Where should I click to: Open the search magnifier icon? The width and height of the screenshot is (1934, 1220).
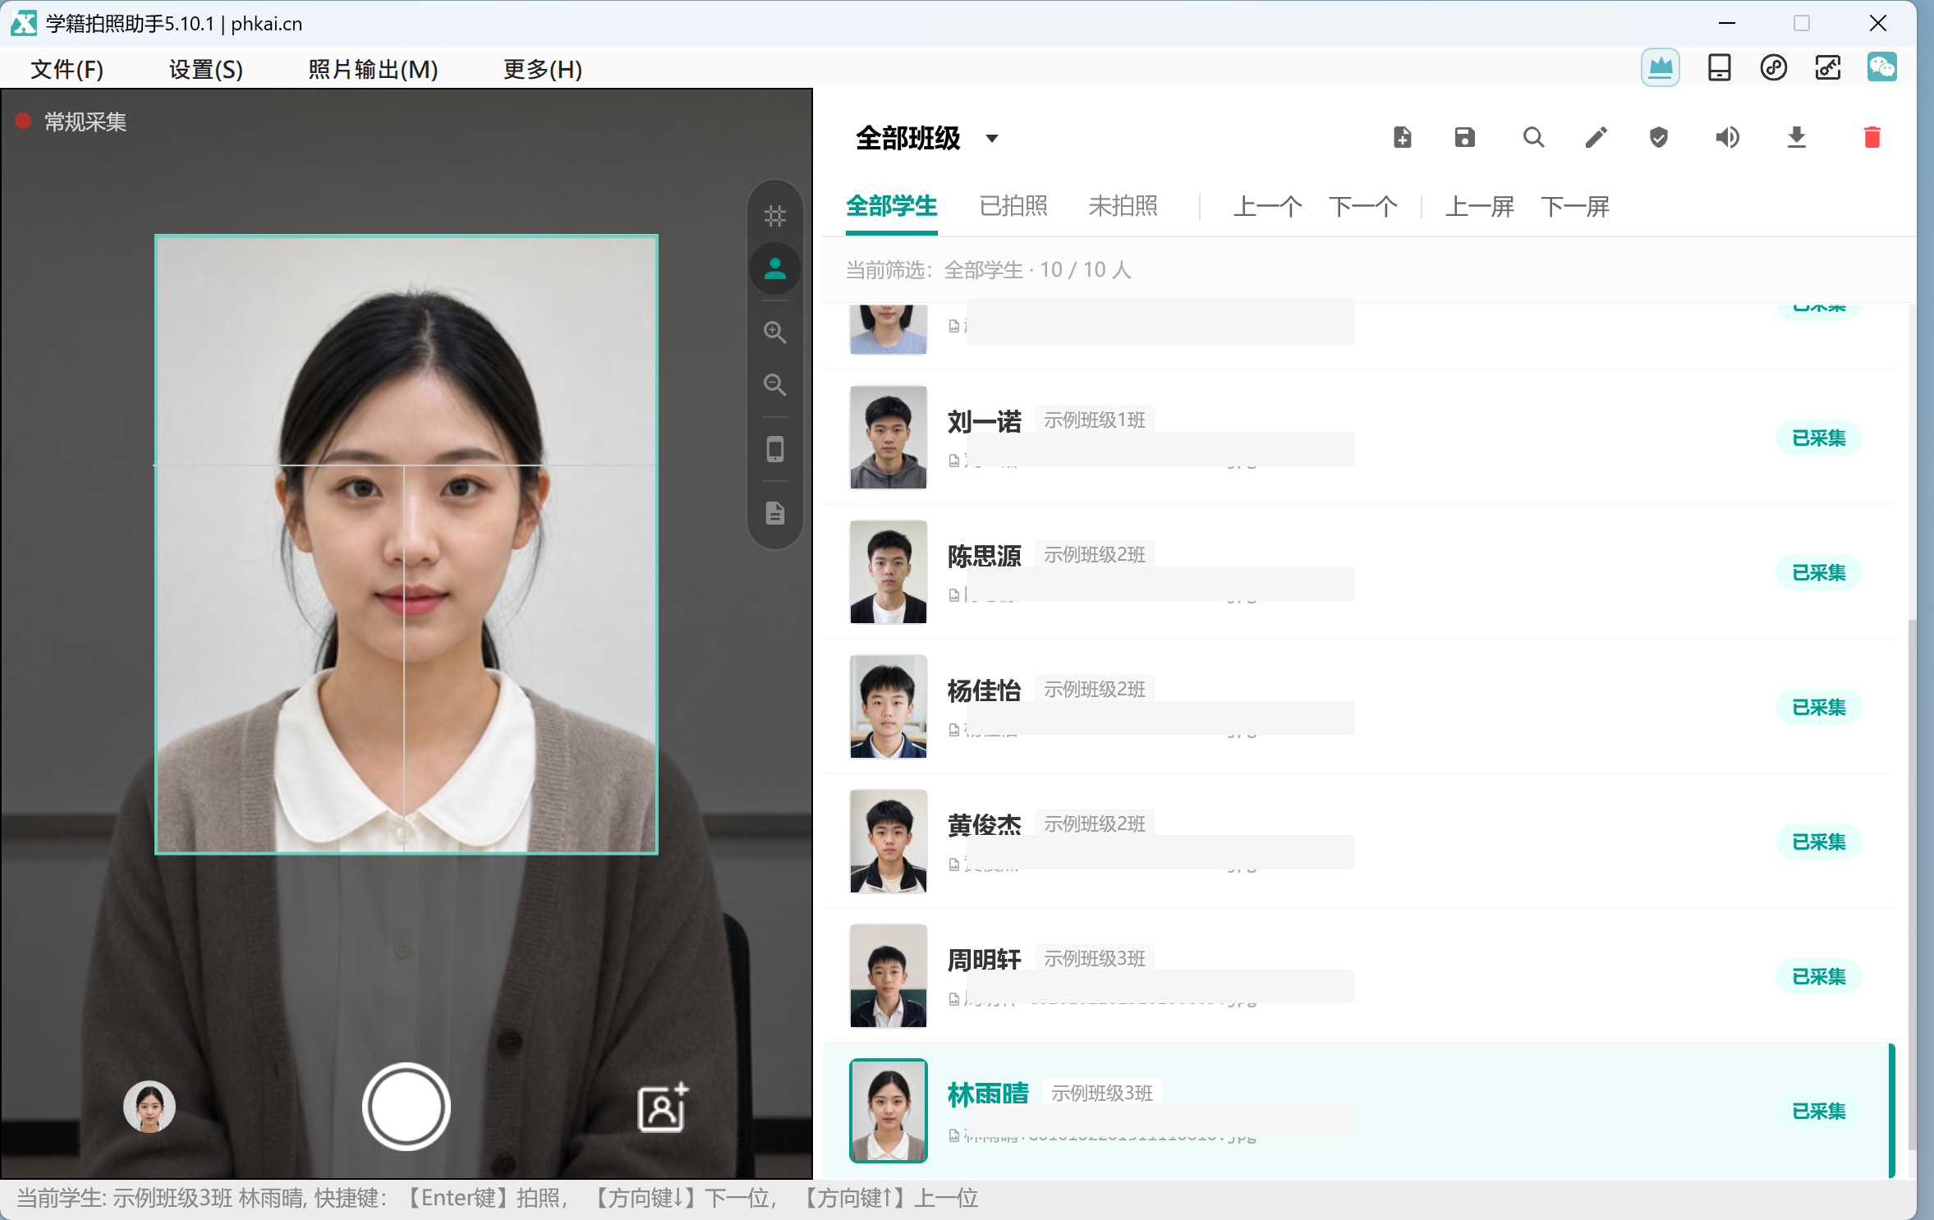(x=1532, y=137)
